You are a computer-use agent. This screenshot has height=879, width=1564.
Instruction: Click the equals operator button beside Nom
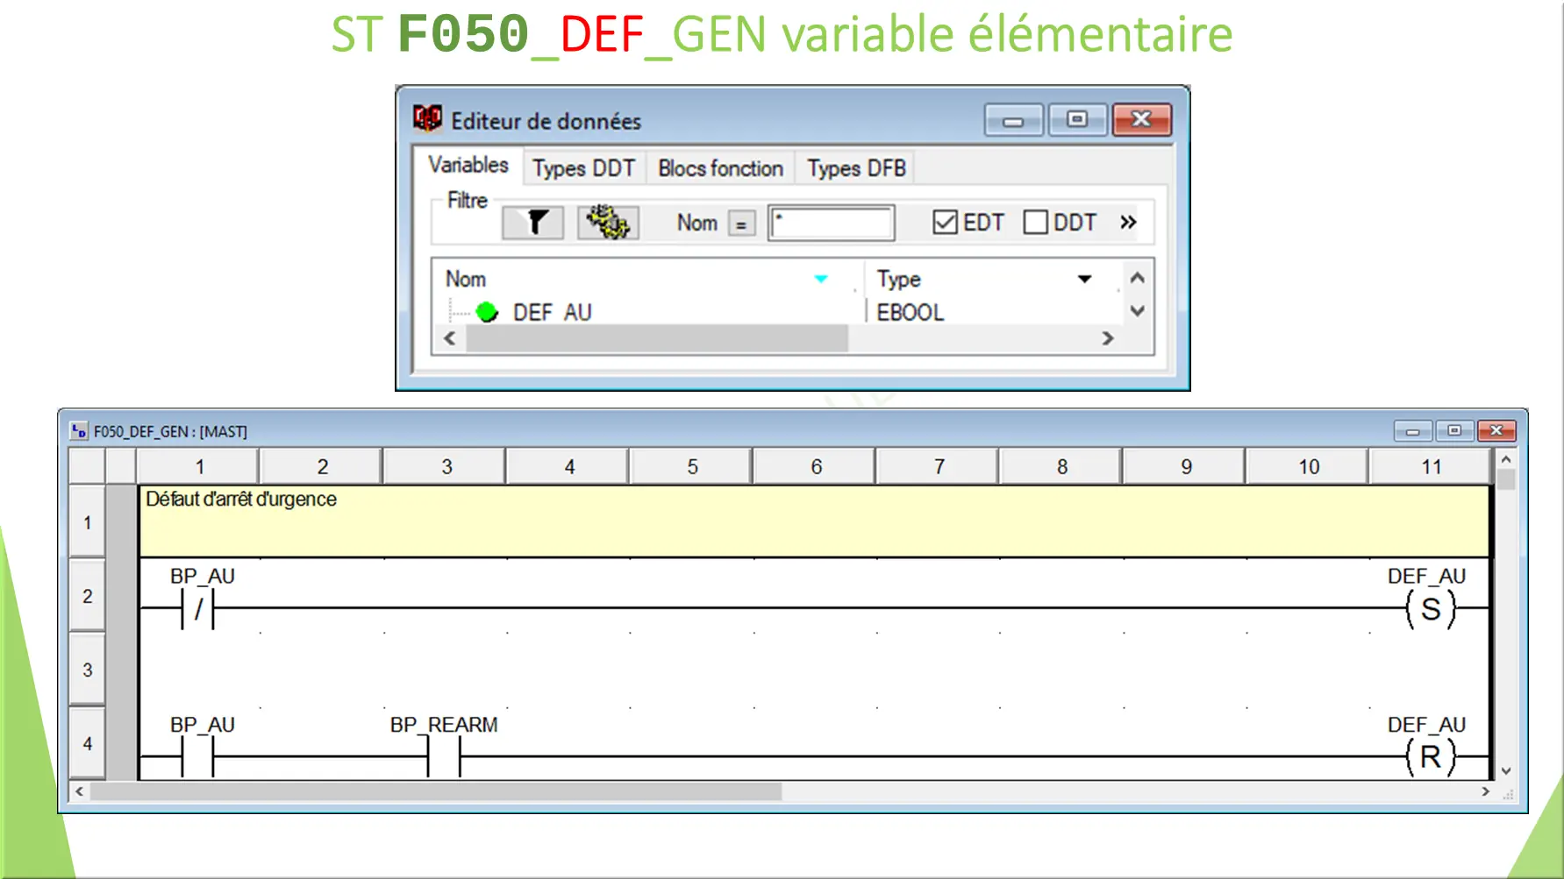click(x=743, y=223)
